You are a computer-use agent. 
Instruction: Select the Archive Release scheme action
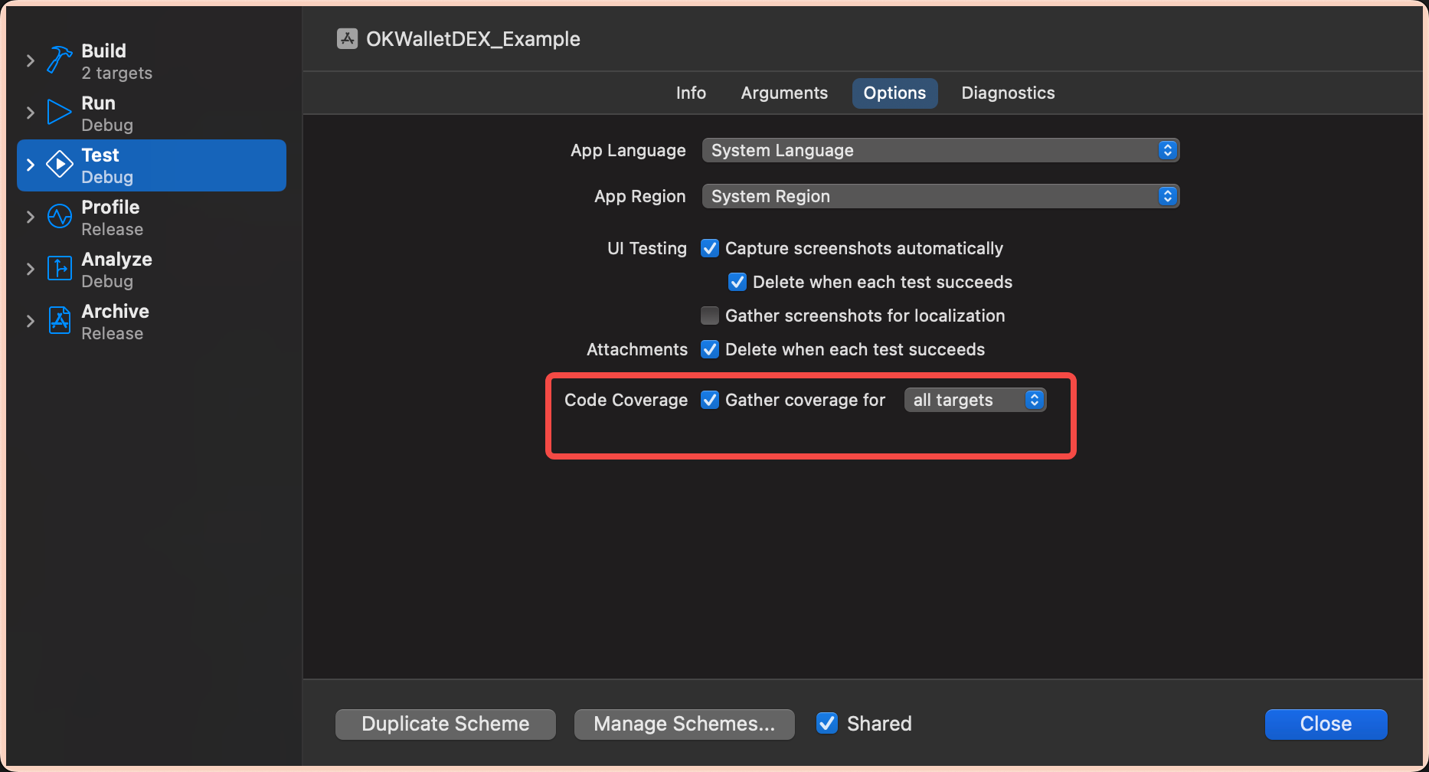[152, 322]
